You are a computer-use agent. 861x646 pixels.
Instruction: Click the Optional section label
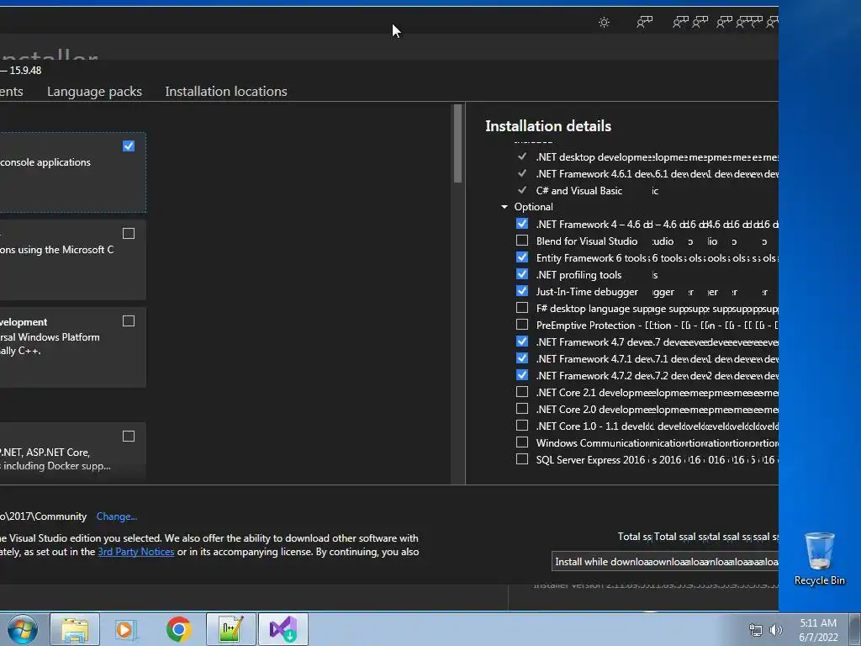pos(533,207)
